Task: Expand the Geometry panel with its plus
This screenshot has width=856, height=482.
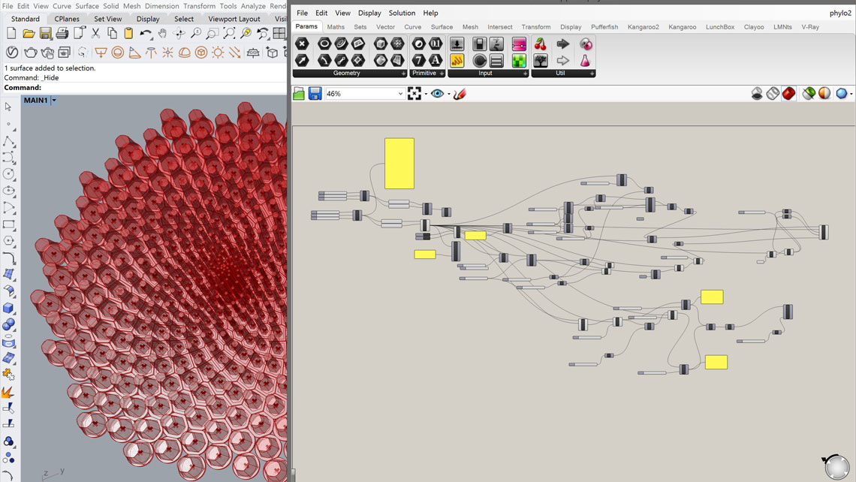Action: [403, 73]
